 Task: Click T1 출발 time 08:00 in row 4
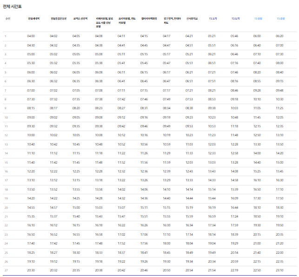point(279,63)
